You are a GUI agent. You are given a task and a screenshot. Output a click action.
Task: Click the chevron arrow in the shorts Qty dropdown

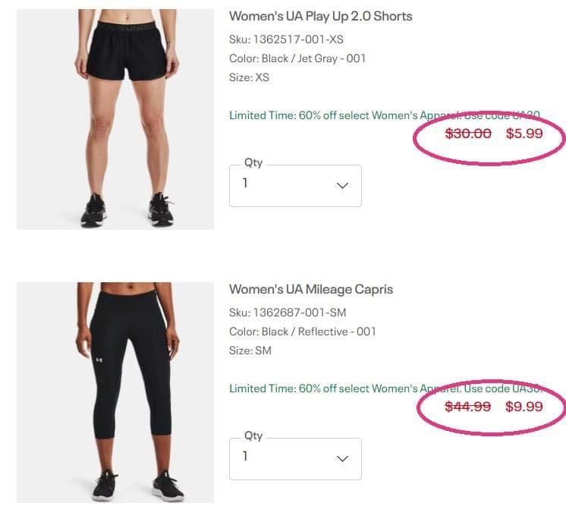coord(342,185)
